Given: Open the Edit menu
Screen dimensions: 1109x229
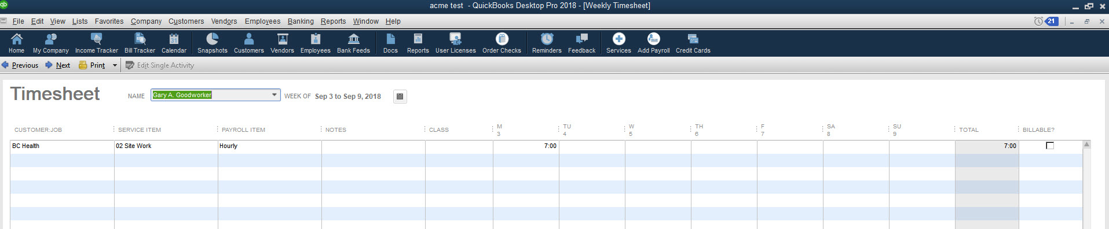Looking at the screenshot, I should coord(38,21).
